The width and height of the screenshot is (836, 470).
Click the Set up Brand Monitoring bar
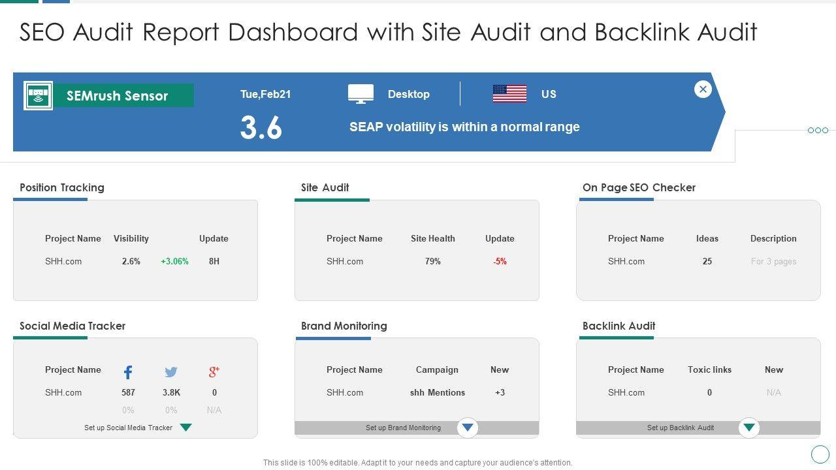(403, 428)
